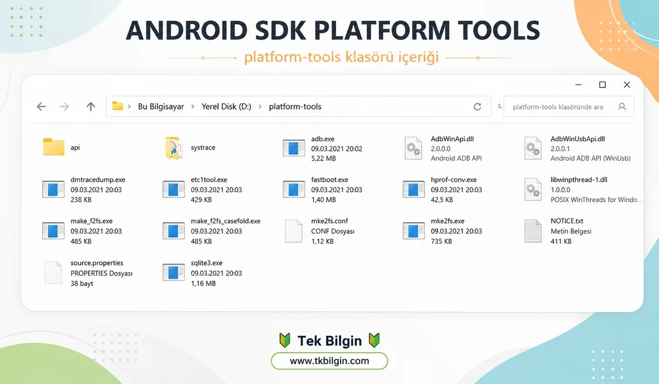Select the fastboot.exe icon
659x384 pixels.
coord(294,189)
